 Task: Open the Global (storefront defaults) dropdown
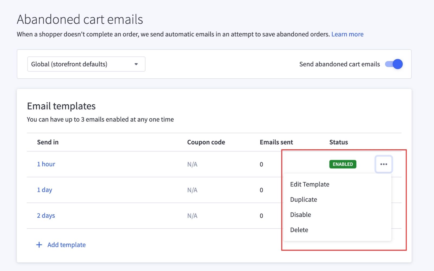[x=86, y=64]
